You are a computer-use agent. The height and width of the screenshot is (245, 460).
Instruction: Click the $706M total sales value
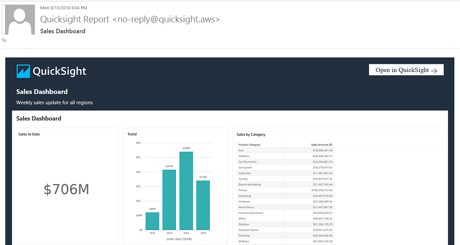tap(66, 189)
